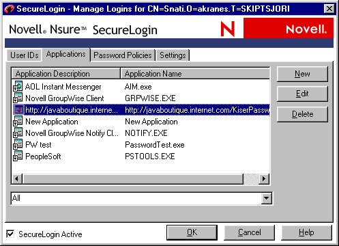This screenshot has height=246, width=339.
Task: Click the PeopleSoft row icon
Action: click(18, 156)
